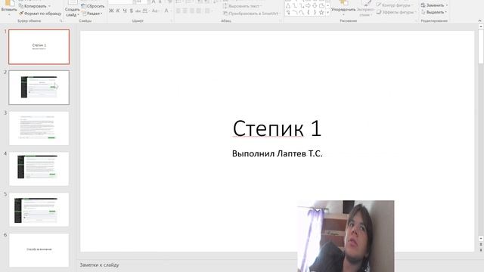This screenshot has height=272, width=484.
Task: Select the right brace shape
Action: (315, 13)
